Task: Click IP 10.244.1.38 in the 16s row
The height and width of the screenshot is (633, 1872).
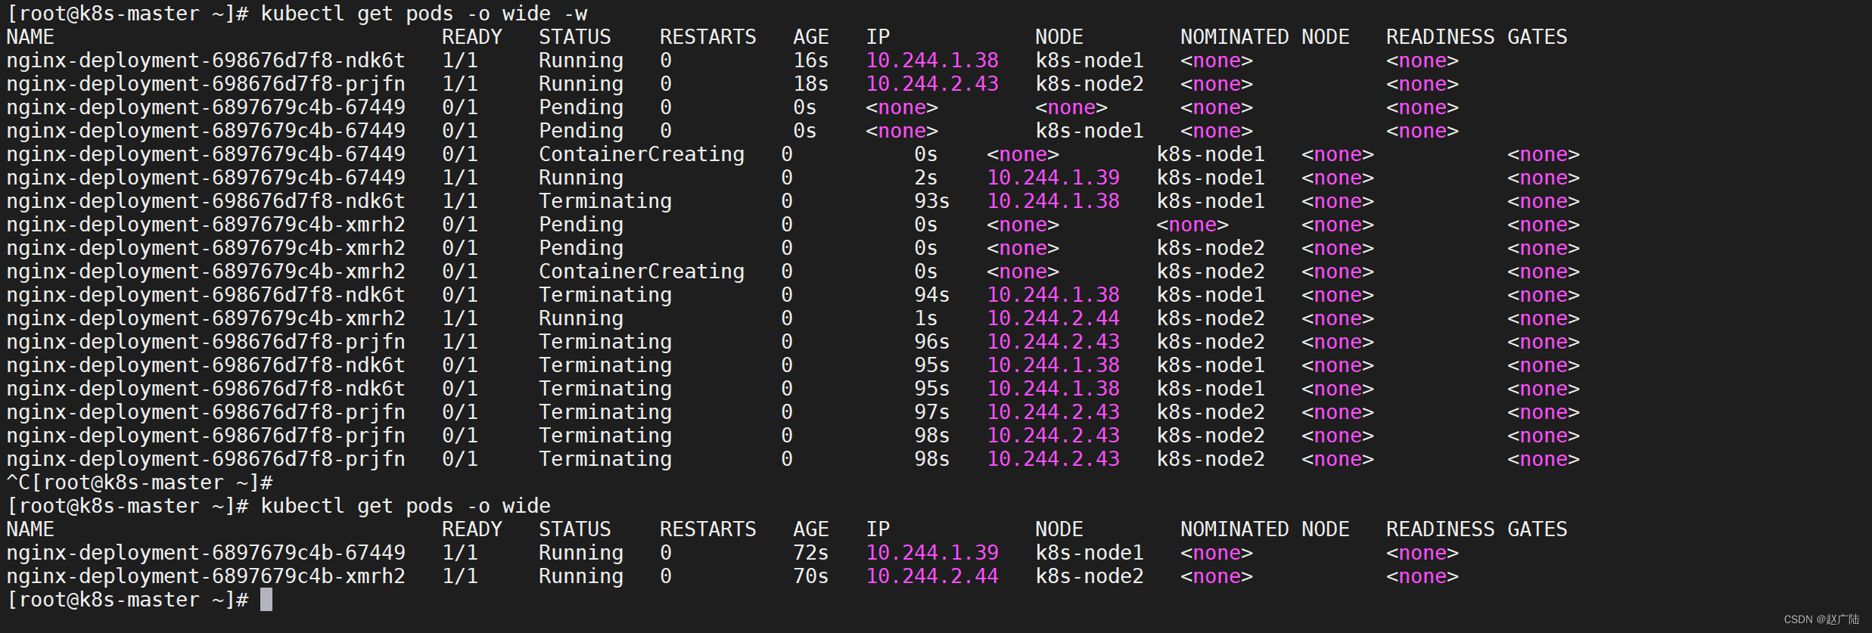Action: pyautogui.click(x=932, y=61)
